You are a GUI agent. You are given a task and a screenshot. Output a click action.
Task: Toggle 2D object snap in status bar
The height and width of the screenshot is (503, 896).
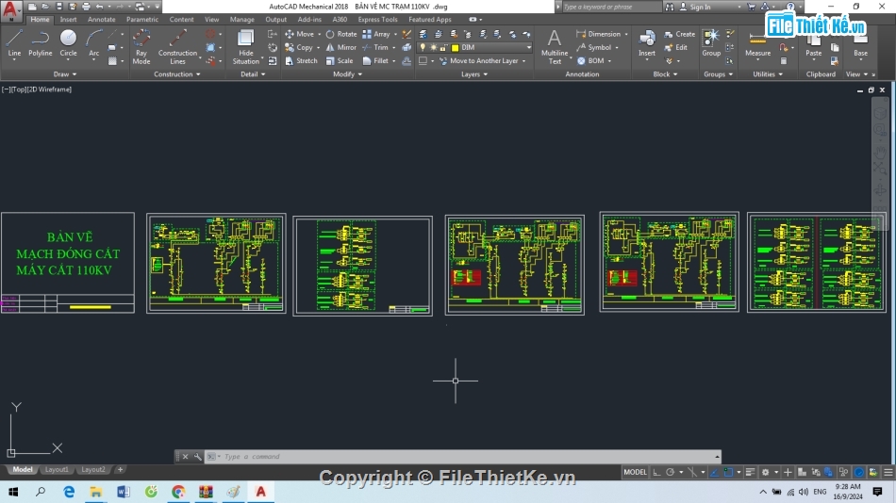click(x=728, y=472)
